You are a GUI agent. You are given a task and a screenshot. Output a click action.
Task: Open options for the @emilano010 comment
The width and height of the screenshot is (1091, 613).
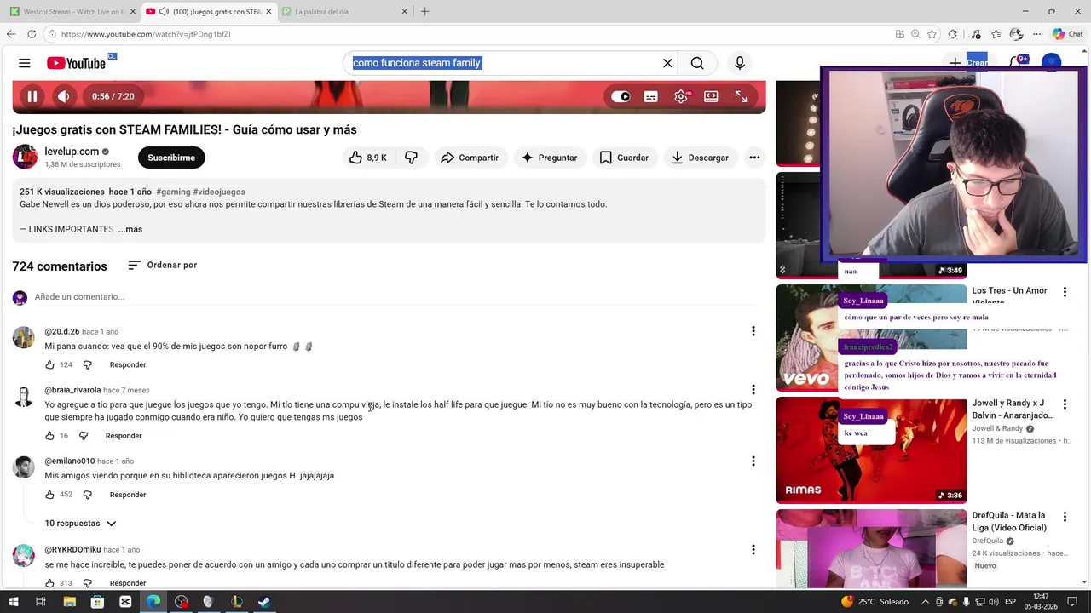tap(753, 461)
